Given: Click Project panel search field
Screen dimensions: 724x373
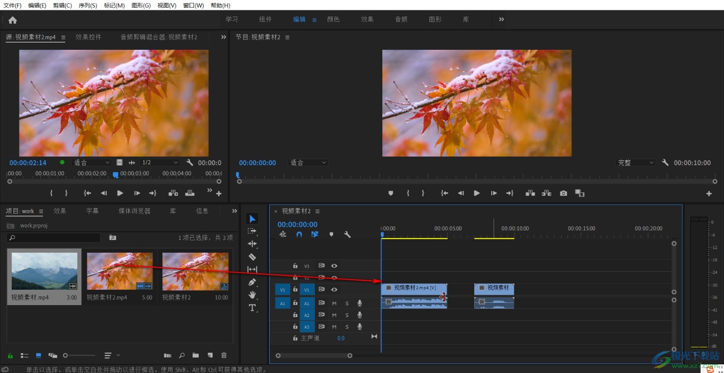Looking at the screenshot, I should pos(53,238).
